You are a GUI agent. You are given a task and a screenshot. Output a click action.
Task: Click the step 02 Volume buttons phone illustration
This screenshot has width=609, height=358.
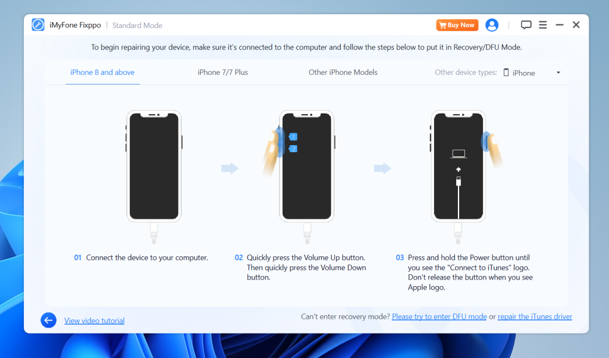(306, 167)
